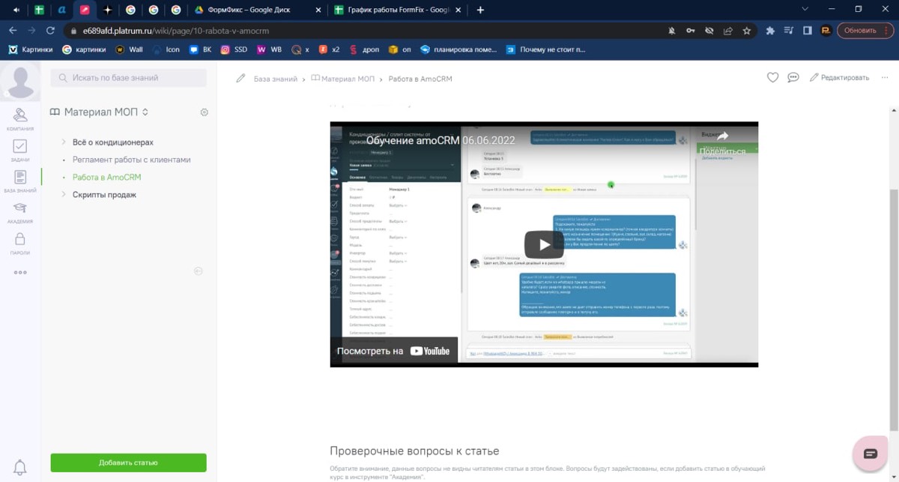Viewport: 899px width, 482px height.
Task: Play the amoCRM training video
Action: coord(544,244)
